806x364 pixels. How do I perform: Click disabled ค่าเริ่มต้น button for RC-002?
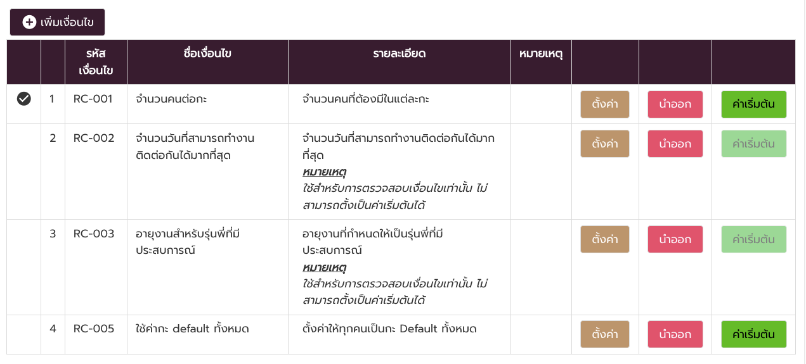pyautogui.click(x=754, y=144)
